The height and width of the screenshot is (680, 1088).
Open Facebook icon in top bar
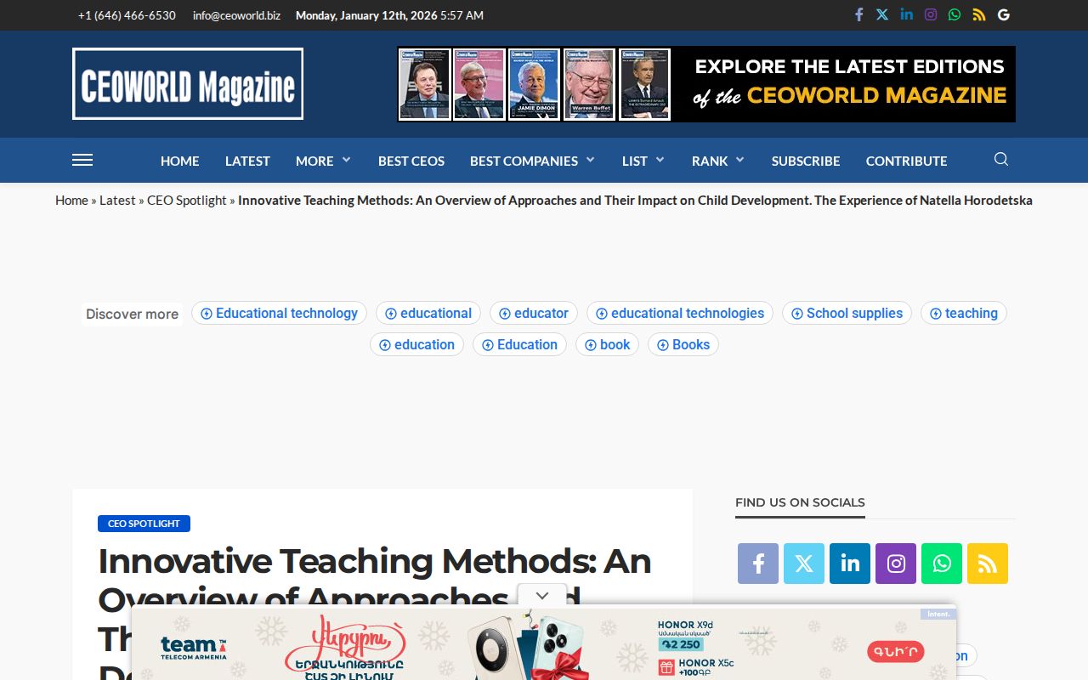click(x=858, y=14)
